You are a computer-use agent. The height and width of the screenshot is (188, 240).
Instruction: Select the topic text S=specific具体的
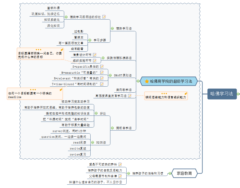click(85, 66)
